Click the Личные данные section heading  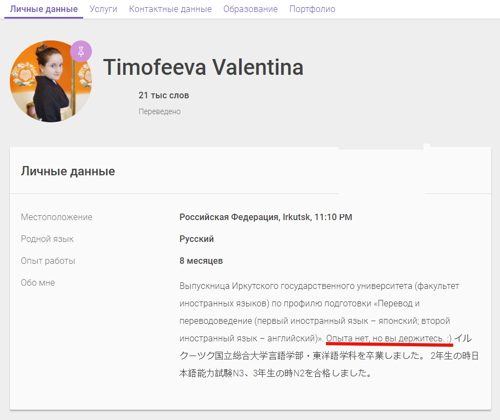click(68, 171)
